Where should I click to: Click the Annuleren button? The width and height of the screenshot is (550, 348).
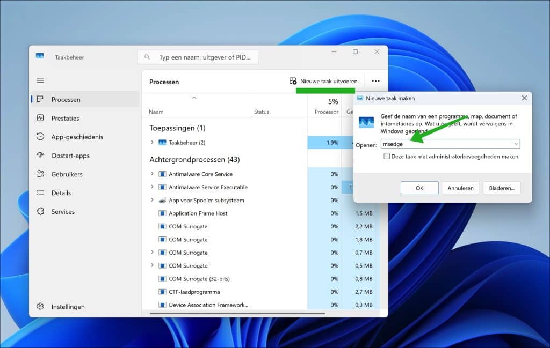click(x=460, y=188)
